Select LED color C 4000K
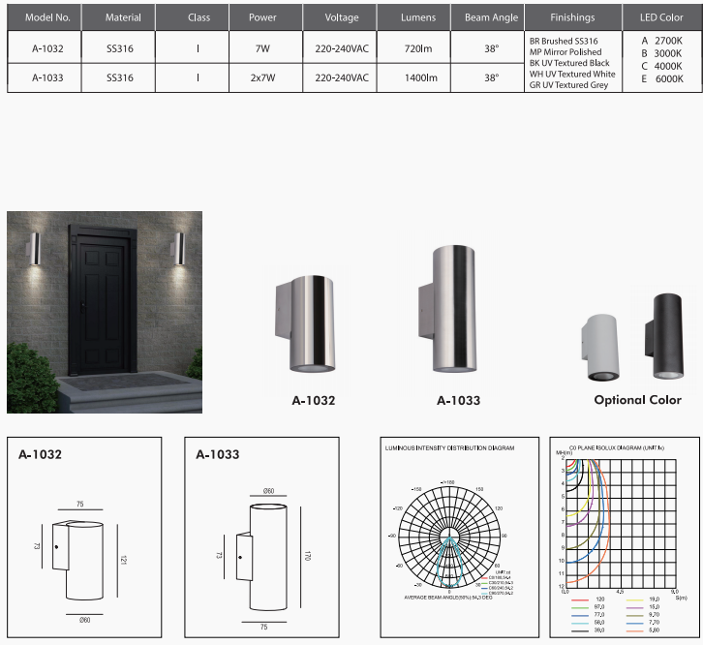Screen dimensions: 703x645 tap(661, 66)
